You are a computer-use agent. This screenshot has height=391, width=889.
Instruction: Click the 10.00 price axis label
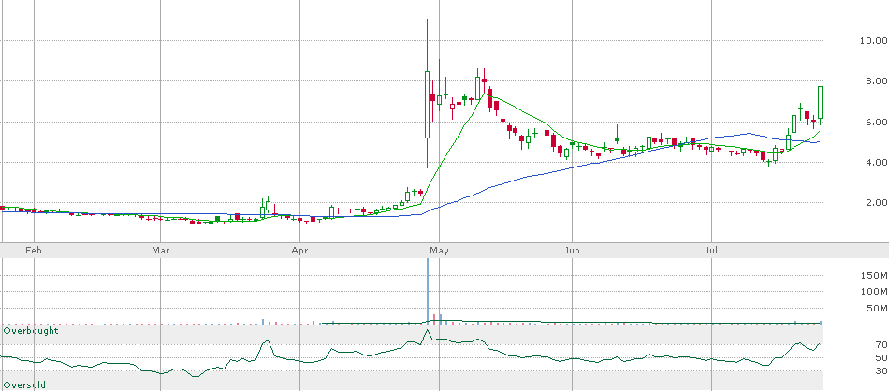872,41
